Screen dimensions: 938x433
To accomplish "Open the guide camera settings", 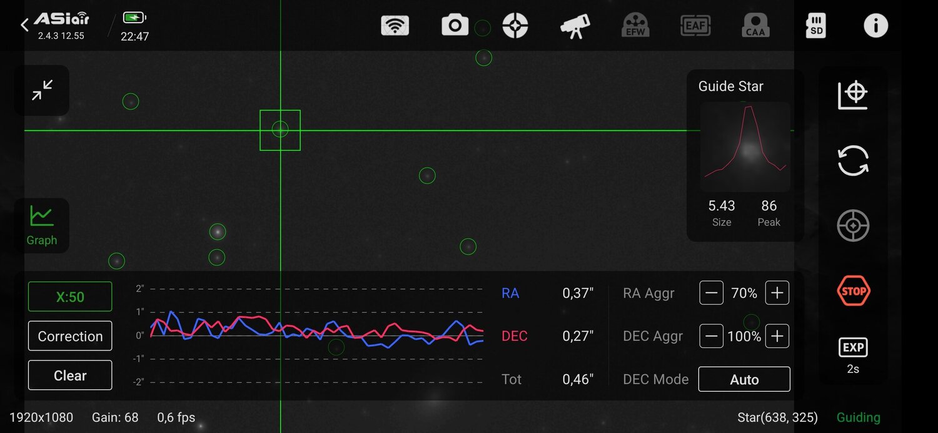I will click(515, 25).
